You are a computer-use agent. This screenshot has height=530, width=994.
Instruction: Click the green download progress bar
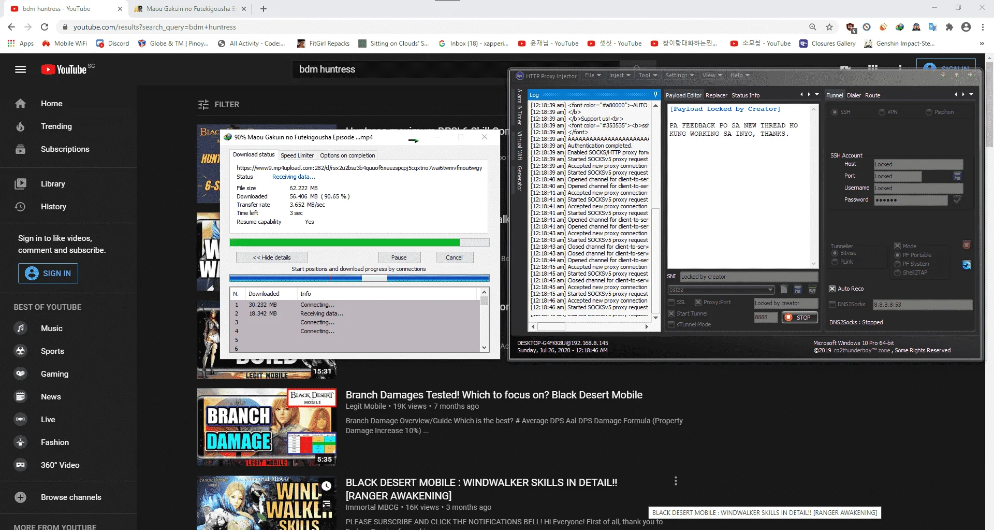(360, 242)
